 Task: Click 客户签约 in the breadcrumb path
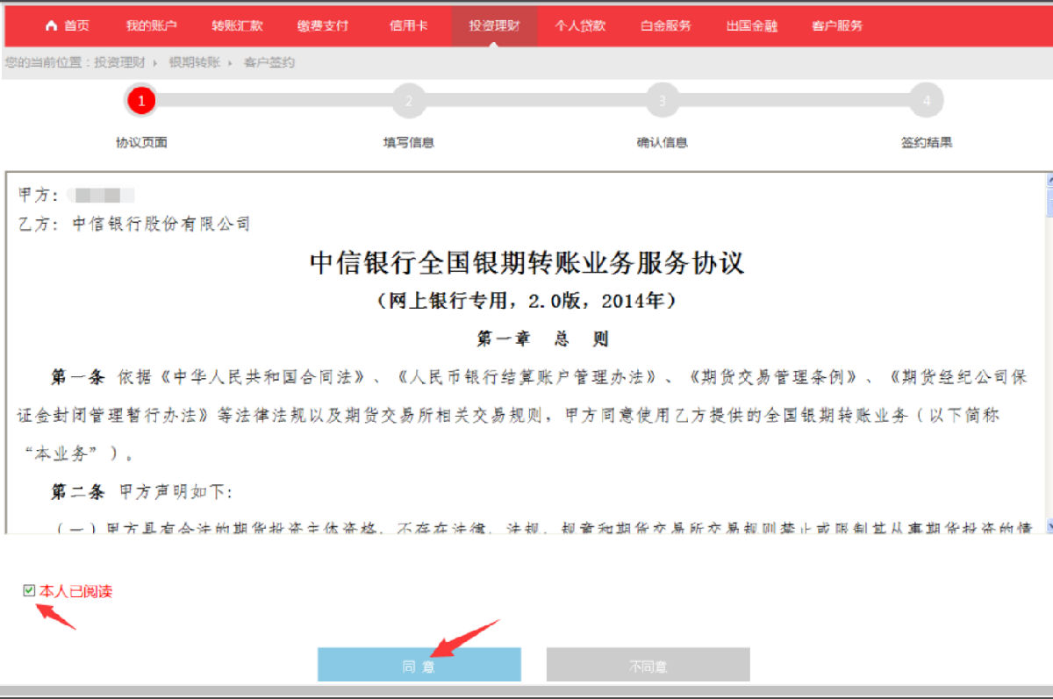pos(269,62)
